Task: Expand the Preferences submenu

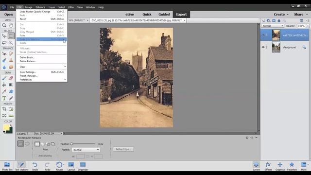Action: 42,80
